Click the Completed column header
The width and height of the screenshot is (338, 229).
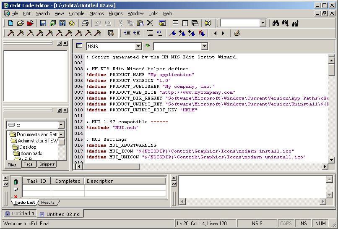pos(67,181)
